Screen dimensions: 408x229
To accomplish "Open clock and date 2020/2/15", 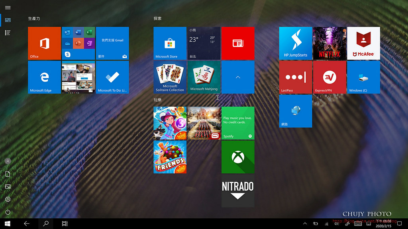I will (x=384, y=223).
